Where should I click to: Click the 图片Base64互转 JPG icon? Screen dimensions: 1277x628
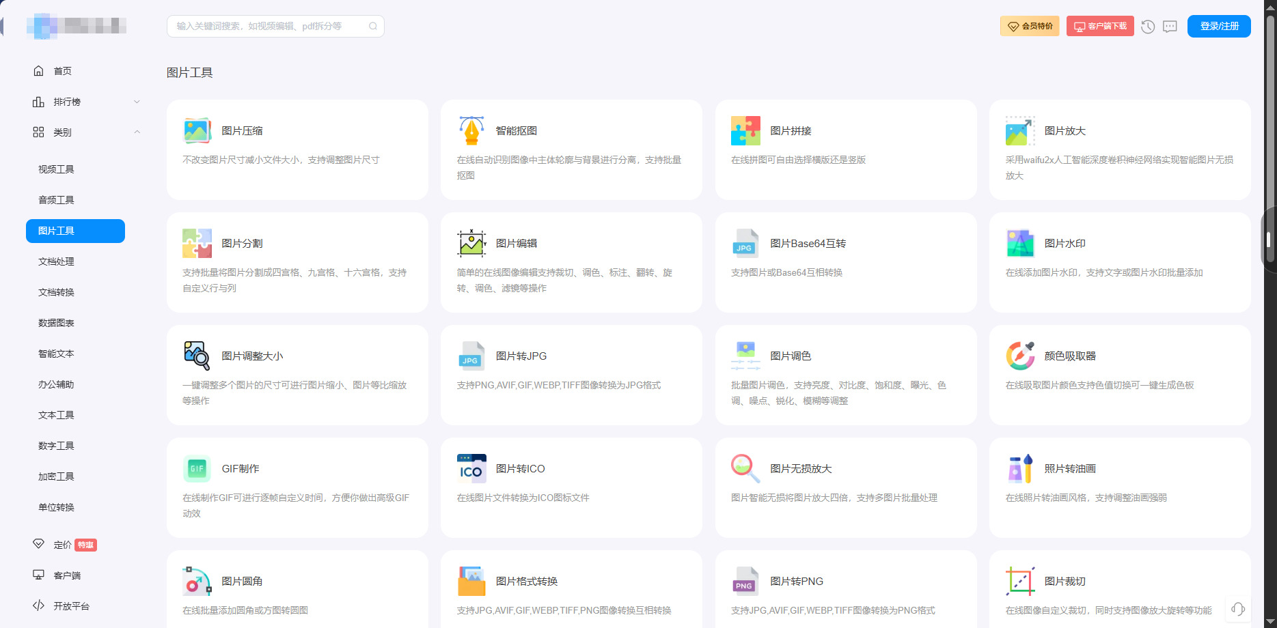tap(745, 243)
